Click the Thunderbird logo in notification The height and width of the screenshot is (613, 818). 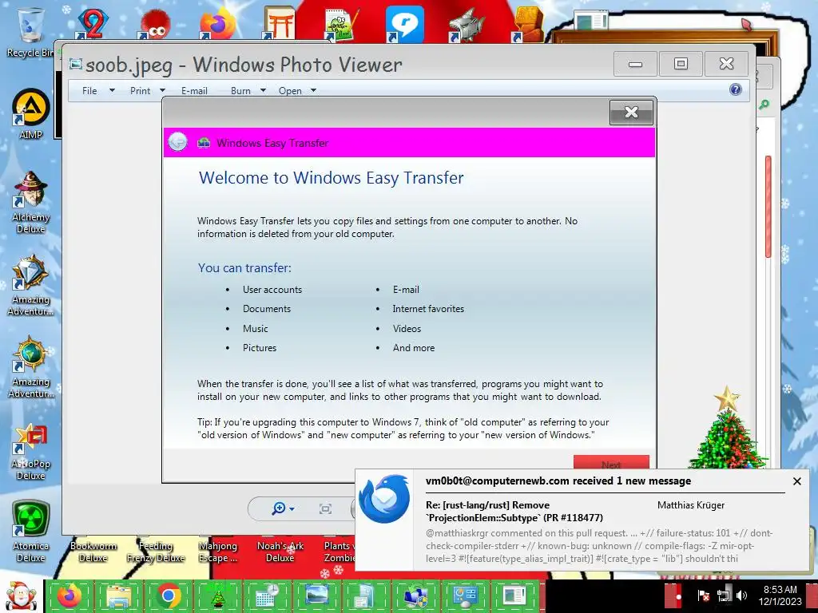click(384, 499)
